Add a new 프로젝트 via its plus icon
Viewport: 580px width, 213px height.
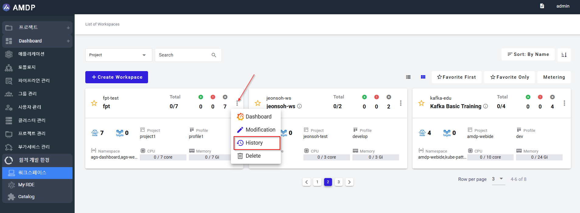point(68,28)
